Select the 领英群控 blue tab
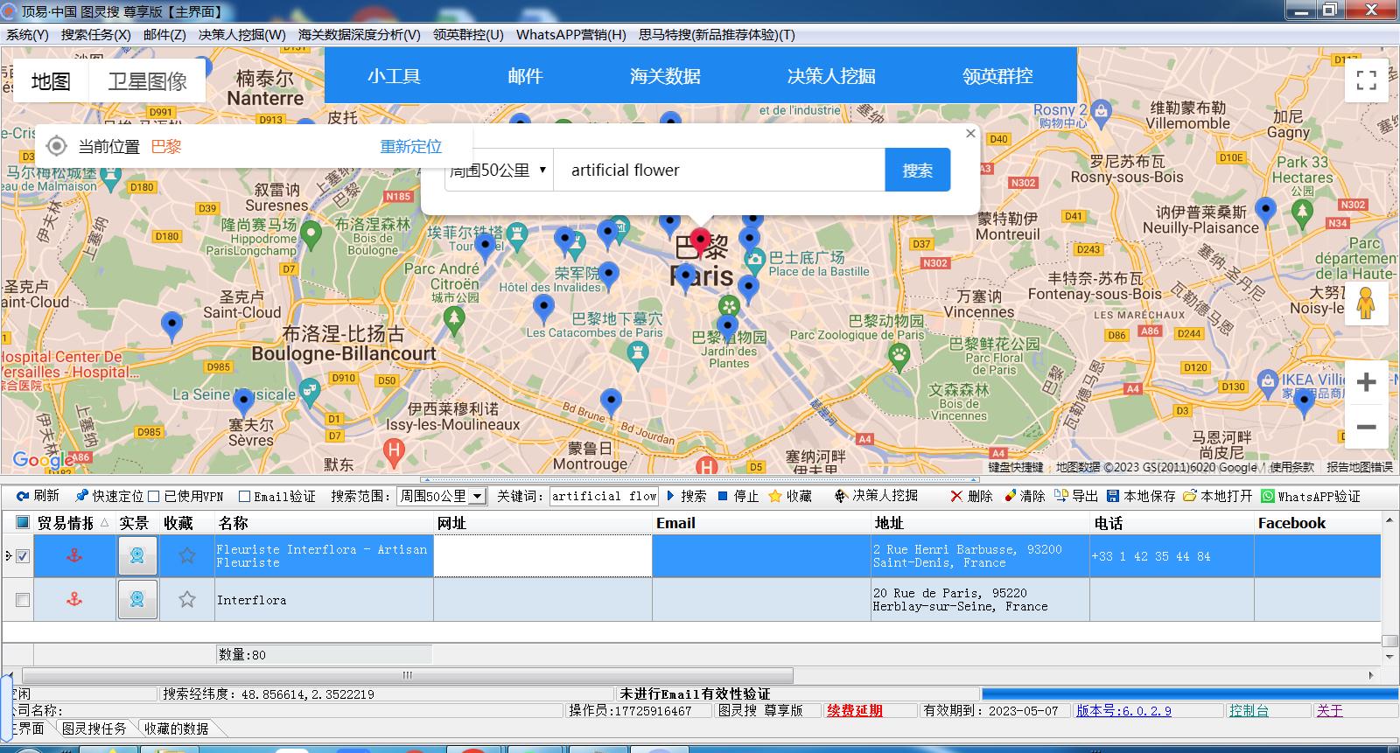 997,76
